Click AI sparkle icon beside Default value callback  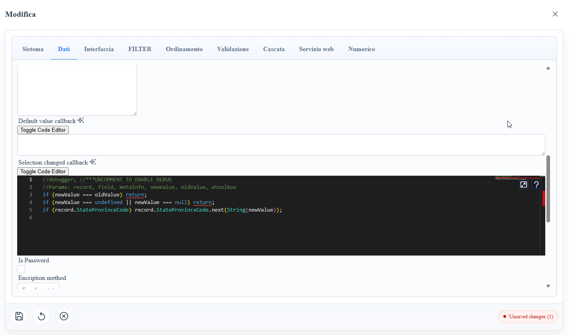(81, 120)
